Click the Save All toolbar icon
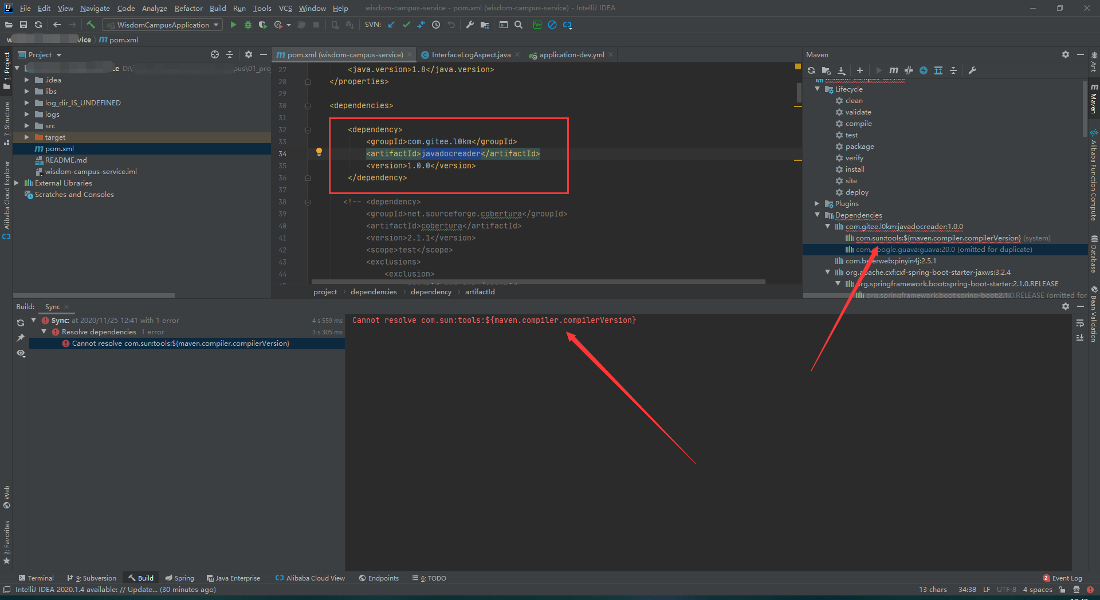This screenshot has width=1100, height=600. tap(23, 25)
